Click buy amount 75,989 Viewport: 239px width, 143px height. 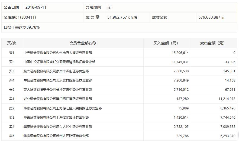183,108
